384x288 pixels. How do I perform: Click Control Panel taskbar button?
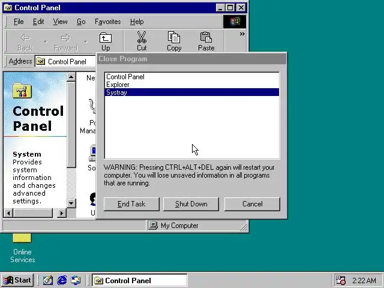[140, 280]
